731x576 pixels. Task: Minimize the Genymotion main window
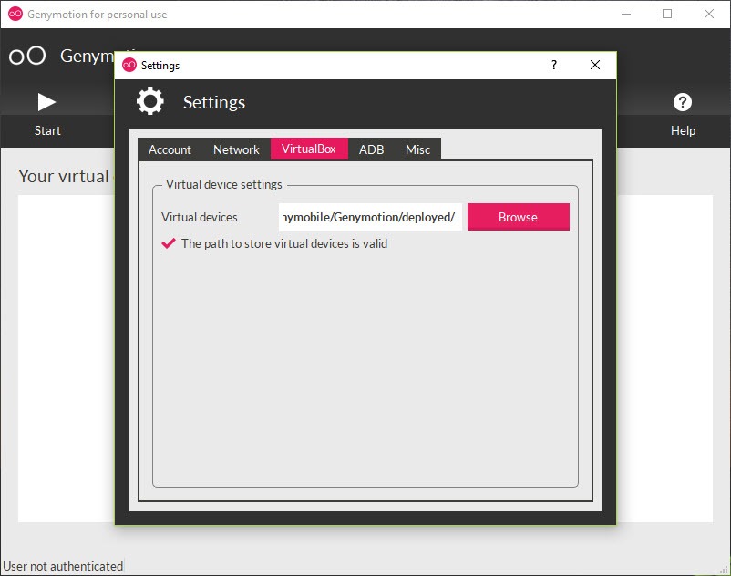[626, 14]
